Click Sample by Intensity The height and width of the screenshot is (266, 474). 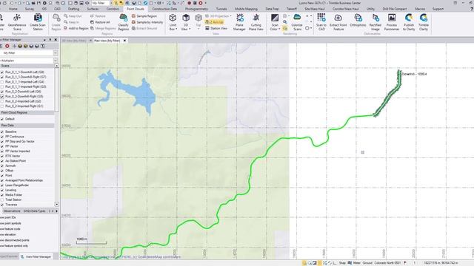pos(147,22)
